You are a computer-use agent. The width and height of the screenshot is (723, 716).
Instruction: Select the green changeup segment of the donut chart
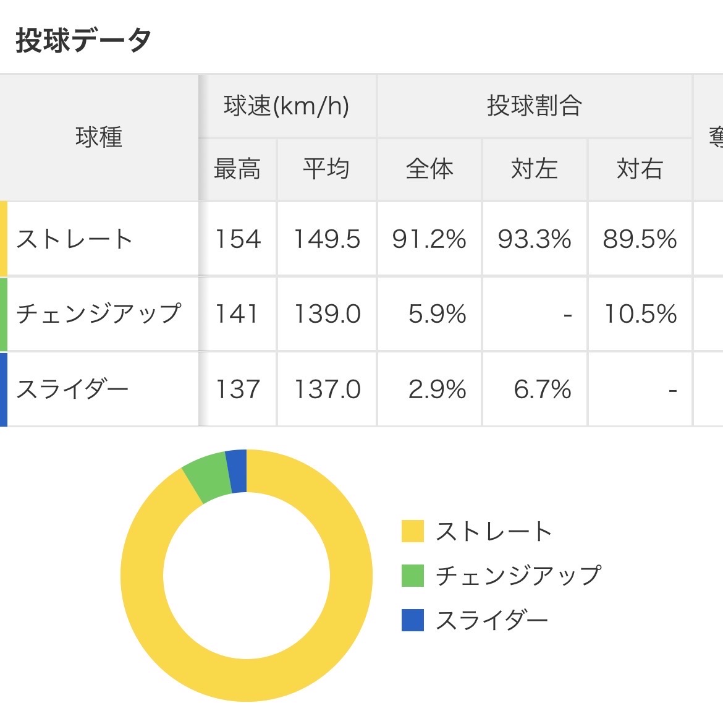pyautogui.click(x=206, y=478)
